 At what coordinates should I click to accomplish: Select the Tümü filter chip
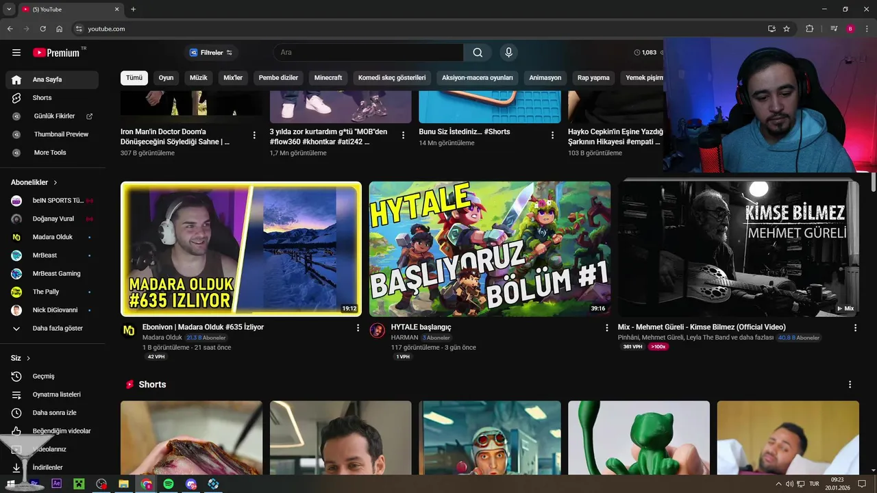[134, 77]
